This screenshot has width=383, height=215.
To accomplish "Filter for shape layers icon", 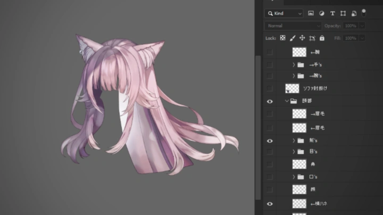I will tap(343, 13).
